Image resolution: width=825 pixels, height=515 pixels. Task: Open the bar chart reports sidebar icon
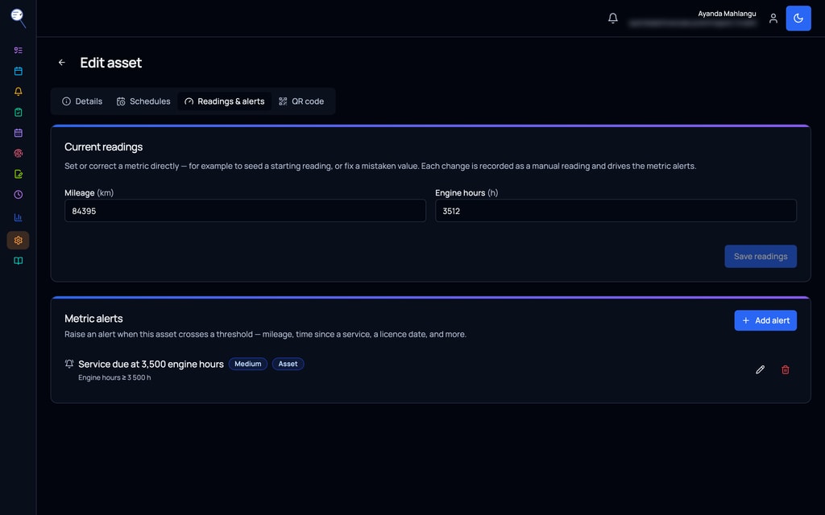(18, 217)
